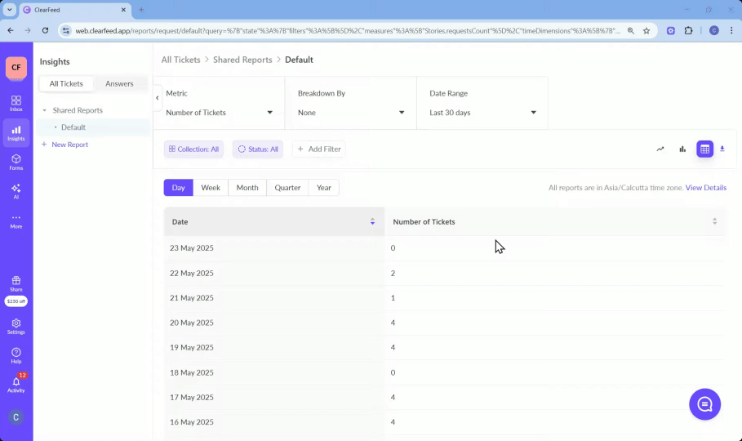The width and height of the screenshot is (742, 441).
Task: Open the Date Range dropdown
Action: [x=482, y=113]
